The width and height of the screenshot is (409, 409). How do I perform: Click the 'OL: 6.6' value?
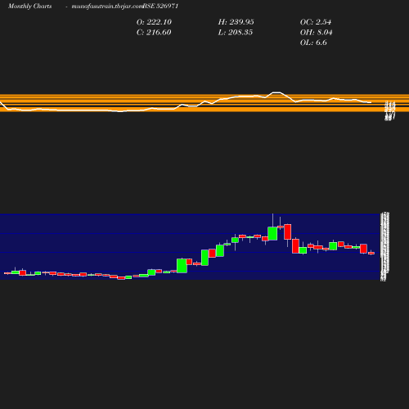313,43
